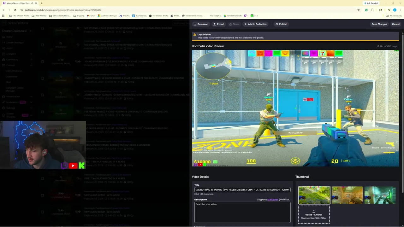Image resolution: width=404 pixels, height=227 pixels.
Task: Open Stream Manager in the sidebar
Action: (x=15, y=43)
